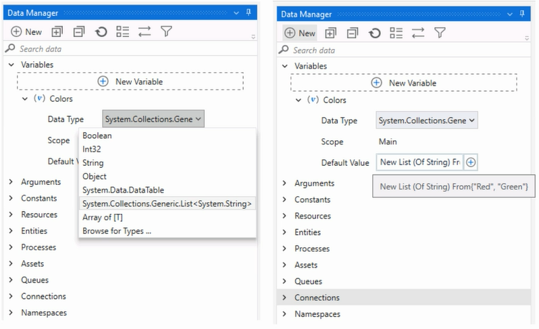Expand Queues in left panel
Viewport: 539px width, 329px height.
[11, 280]
